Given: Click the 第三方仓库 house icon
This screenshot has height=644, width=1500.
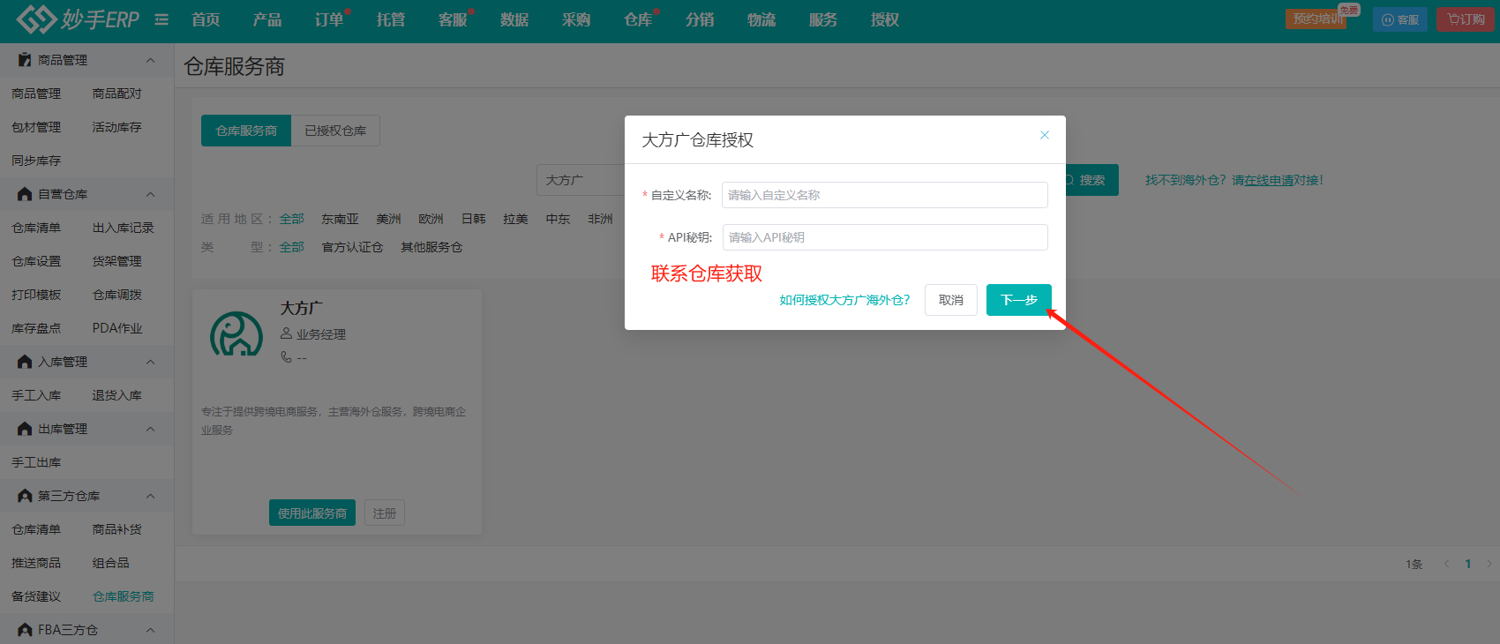Looking at the screenshot, I should (25, 496).
